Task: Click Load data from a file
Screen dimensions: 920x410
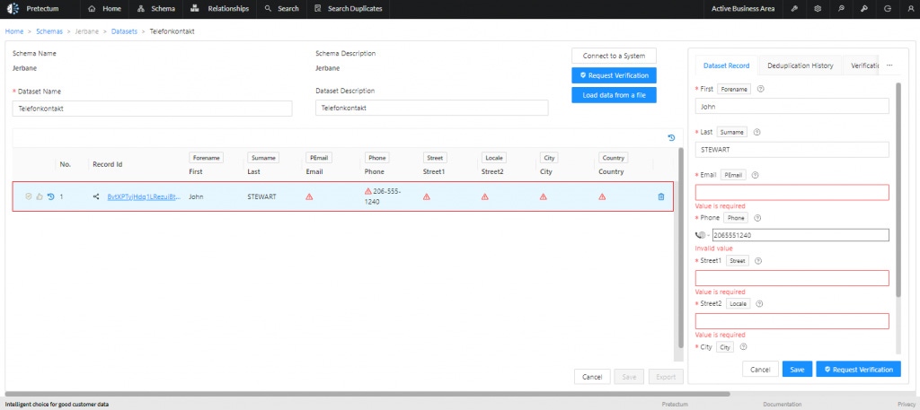Action: click(614, 95)
